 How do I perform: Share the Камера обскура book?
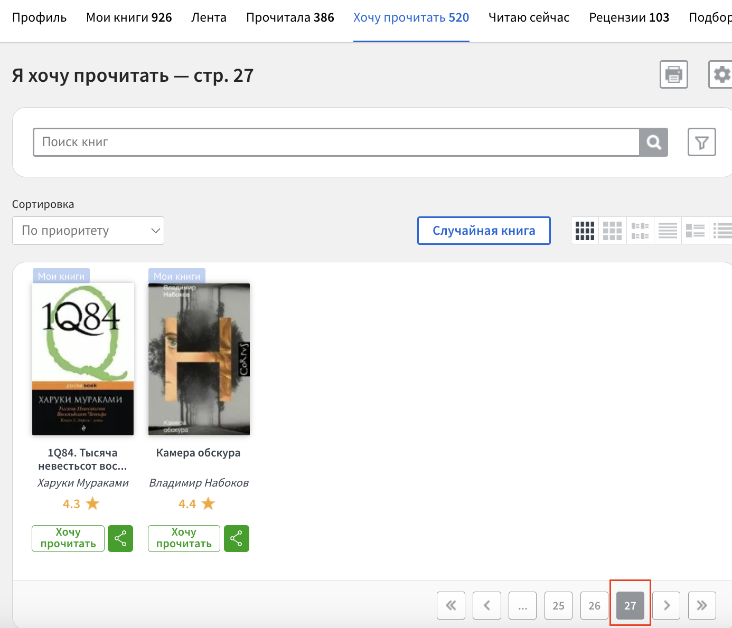pyautogui.click(x=236, y=538)
